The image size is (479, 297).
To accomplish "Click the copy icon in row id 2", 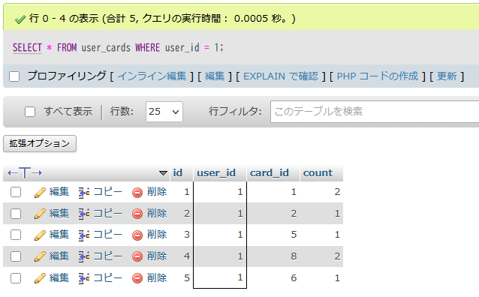I will (84, 214).
